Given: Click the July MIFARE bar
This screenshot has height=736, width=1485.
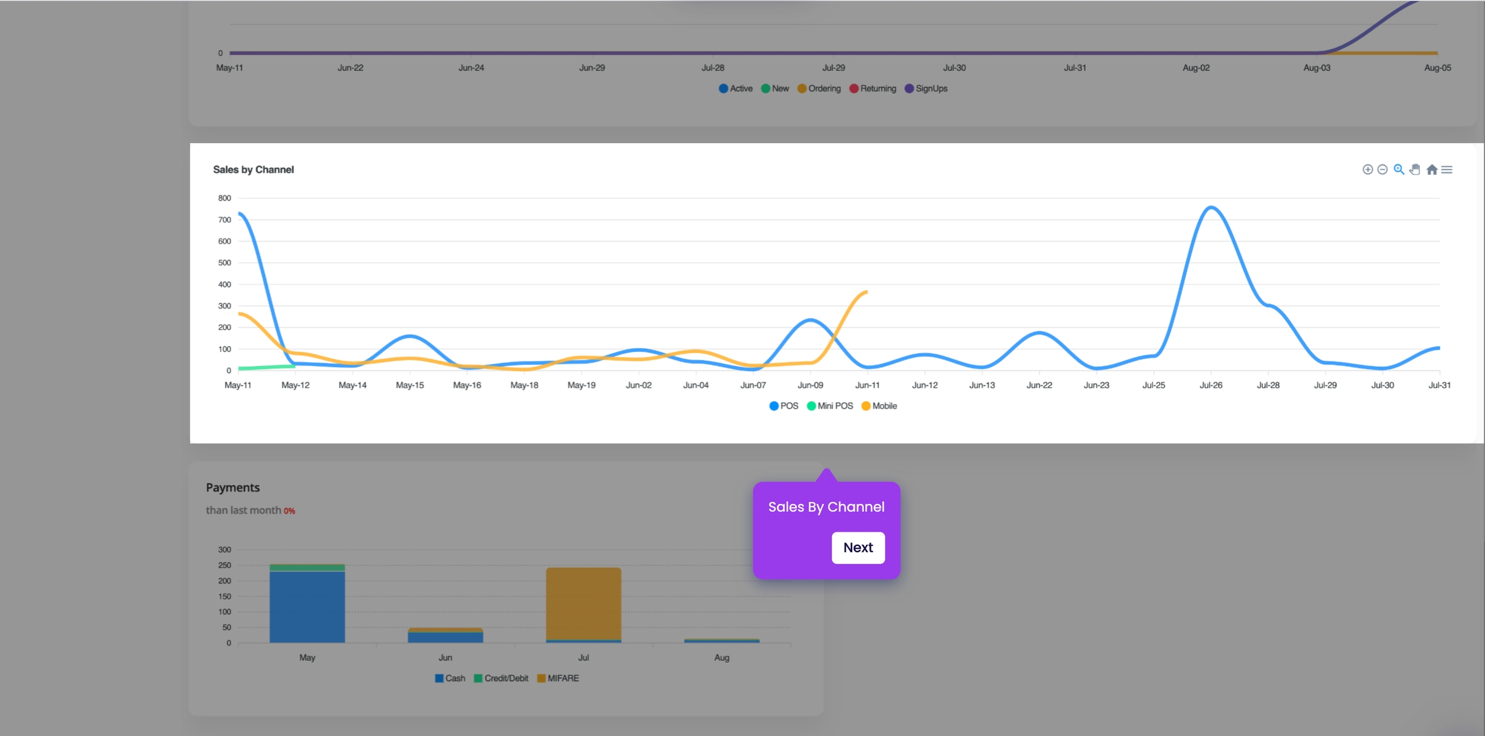Looking at the screenshot, I should [583, 603].
